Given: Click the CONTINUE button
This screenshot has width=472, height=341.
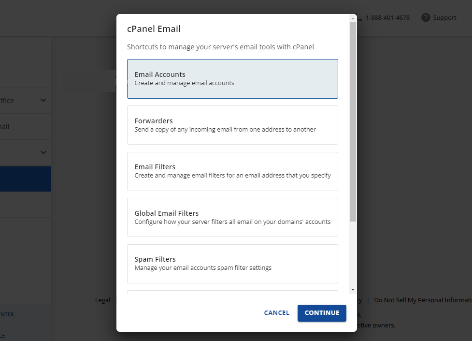Looking at the screenshot, I should (x=322, y=313).
